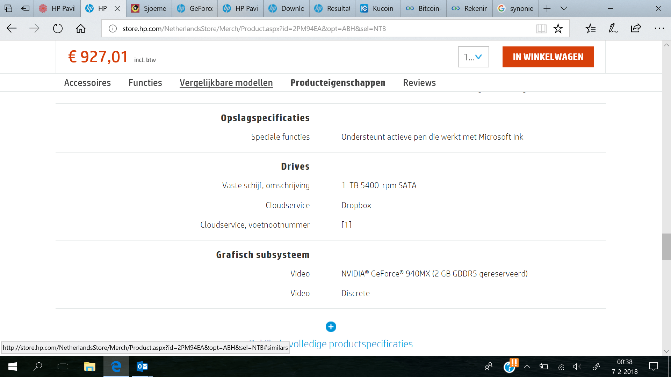Click the 1-TB 5400-rpm SATA text
The image size is (671, 377).
[x=379, y=185]
